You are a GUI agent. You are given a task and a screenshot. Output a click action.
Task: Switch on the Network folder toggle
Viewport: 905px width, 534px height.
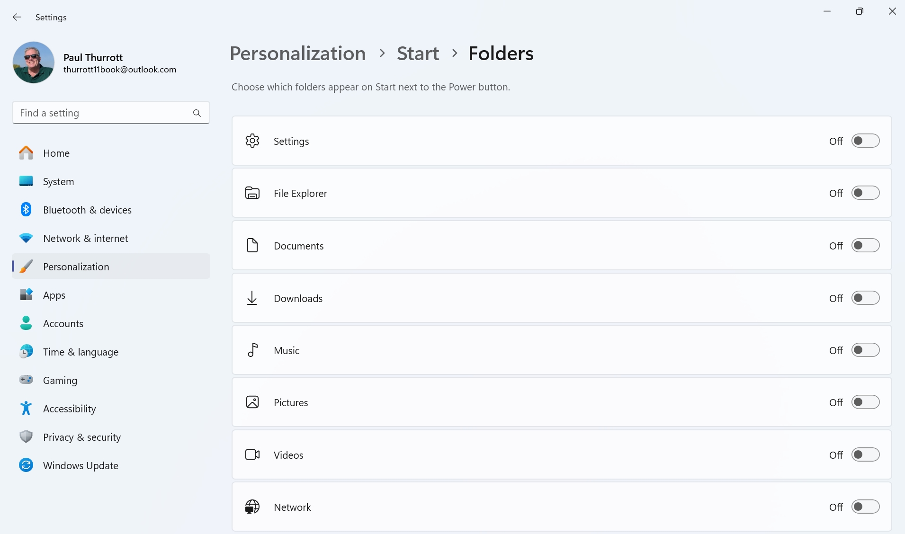[x=865, y=507]
